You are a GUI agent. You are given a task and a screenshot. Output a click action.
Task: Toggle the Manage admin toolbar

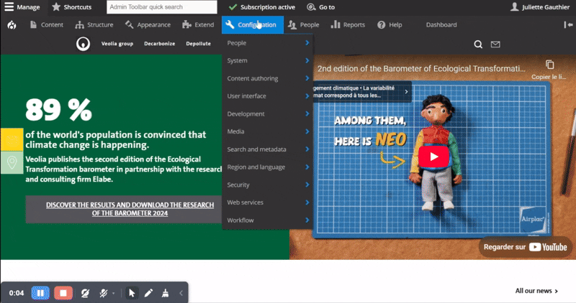[x=22, y=7]
